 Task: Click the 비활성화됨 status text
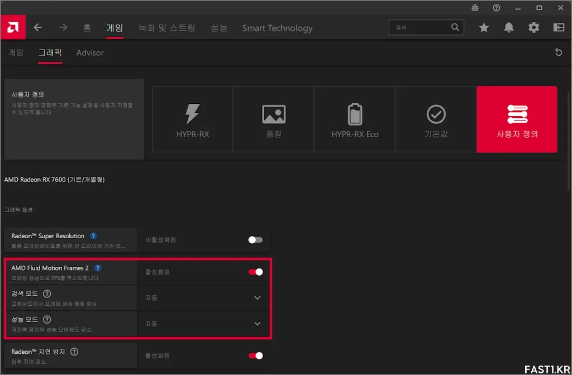pyautogui.click(x=160, y=240)
